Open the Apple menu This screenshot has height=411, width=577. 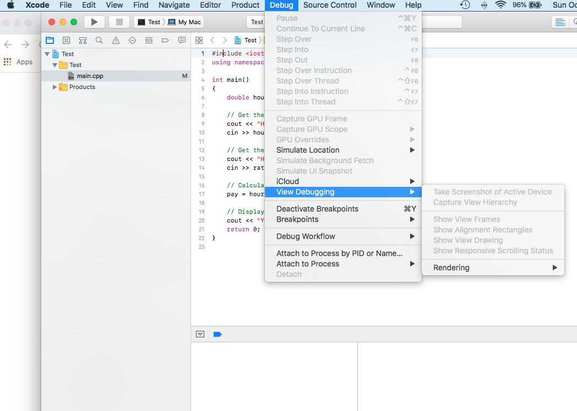[10, 5]
